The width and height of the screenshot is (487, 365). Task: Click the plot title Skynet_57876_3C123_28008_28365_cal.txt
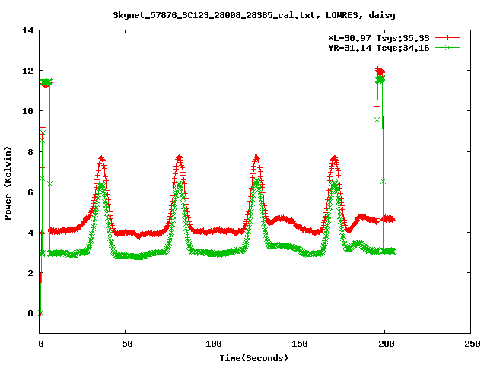point(216,15)
